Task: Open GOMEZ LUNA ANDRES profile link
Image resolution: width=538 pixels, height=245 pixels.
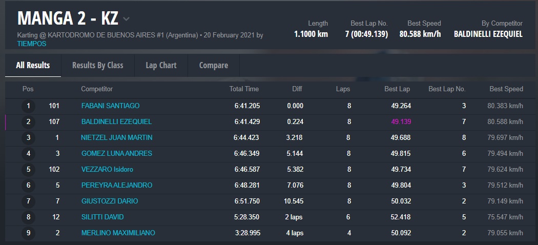Action: (x=116, y=154)
